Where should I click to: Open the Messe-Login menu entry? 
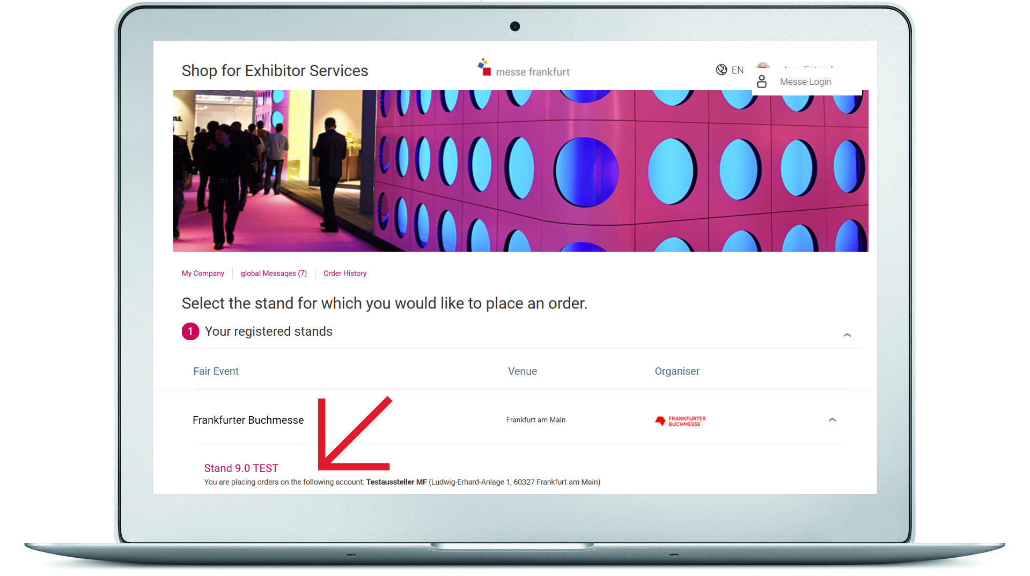coord(805,82)
